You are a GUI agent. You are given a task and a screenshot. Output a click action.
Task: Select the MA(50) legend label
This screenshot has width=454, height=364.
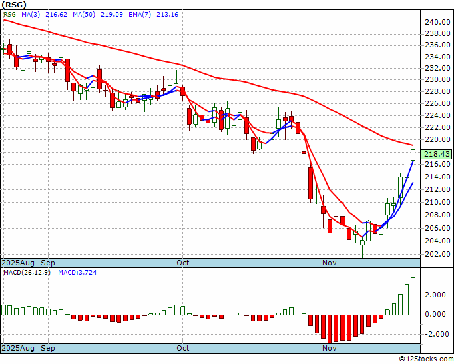(x=84, y=15)
